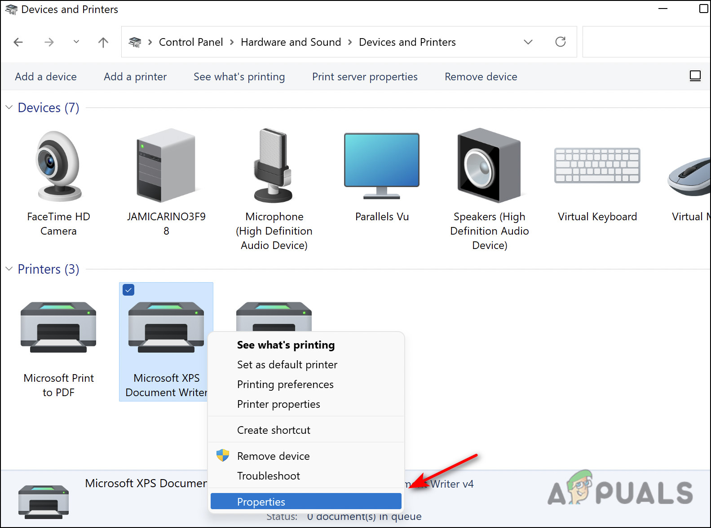Collapse the Devices (7) group
This screenshot has height=528, width=711.
coord(9,108)
